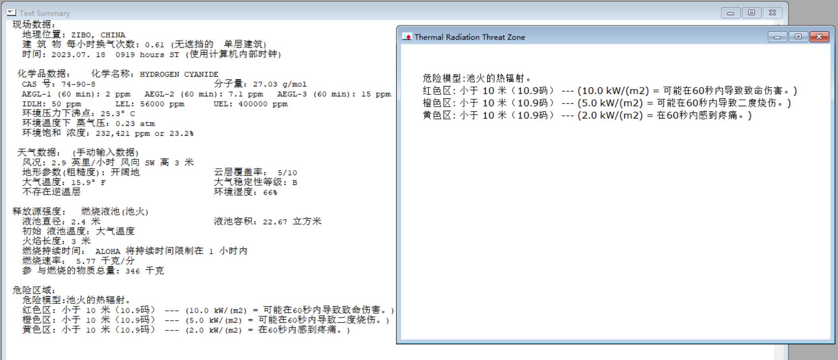Image resolution: width=838 pixels, height=360 pixels.
Task: Click pool diameter '2.4 米' line
Action: pyautogui.click(x=61, y=222)
